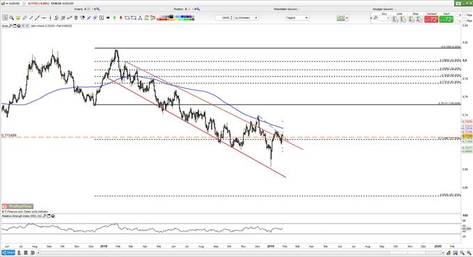The width and height of the screenshot is (473, 257).
Task: Select the text annotation tool
Action: click(102, 18)
